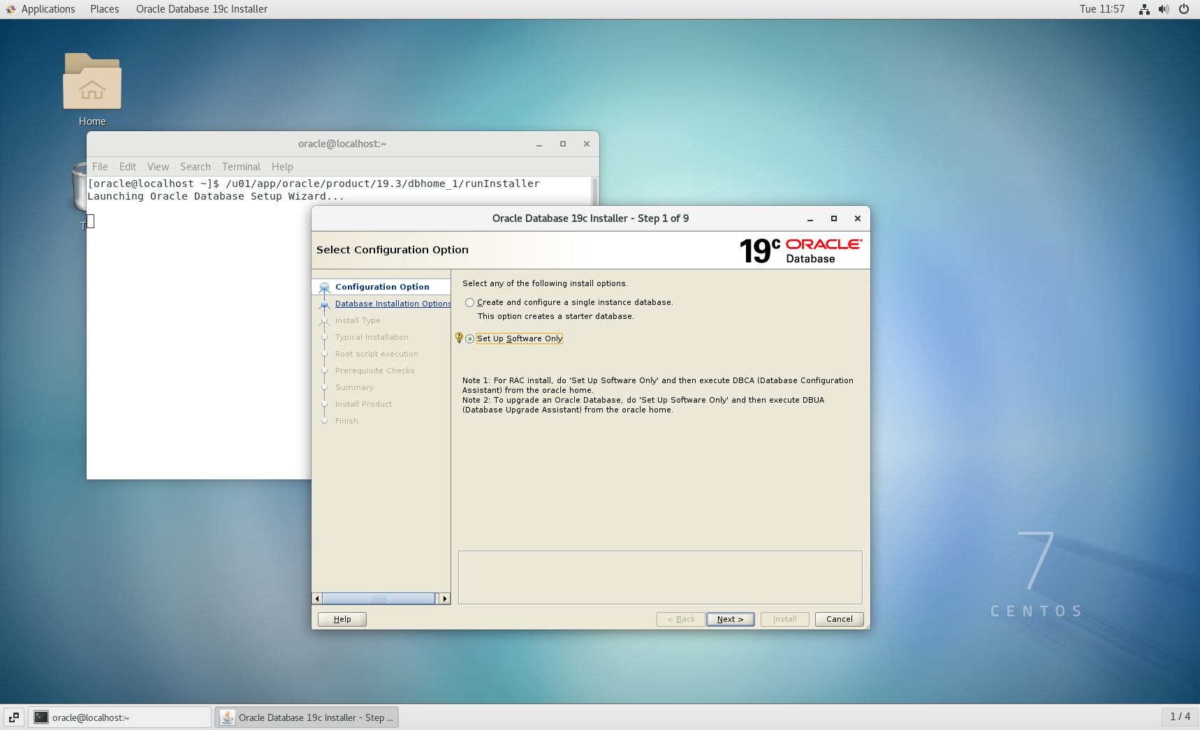Click the Install button
Image resolution: width=1200 pixels, height=730 pixels.
tap(785, 619)
